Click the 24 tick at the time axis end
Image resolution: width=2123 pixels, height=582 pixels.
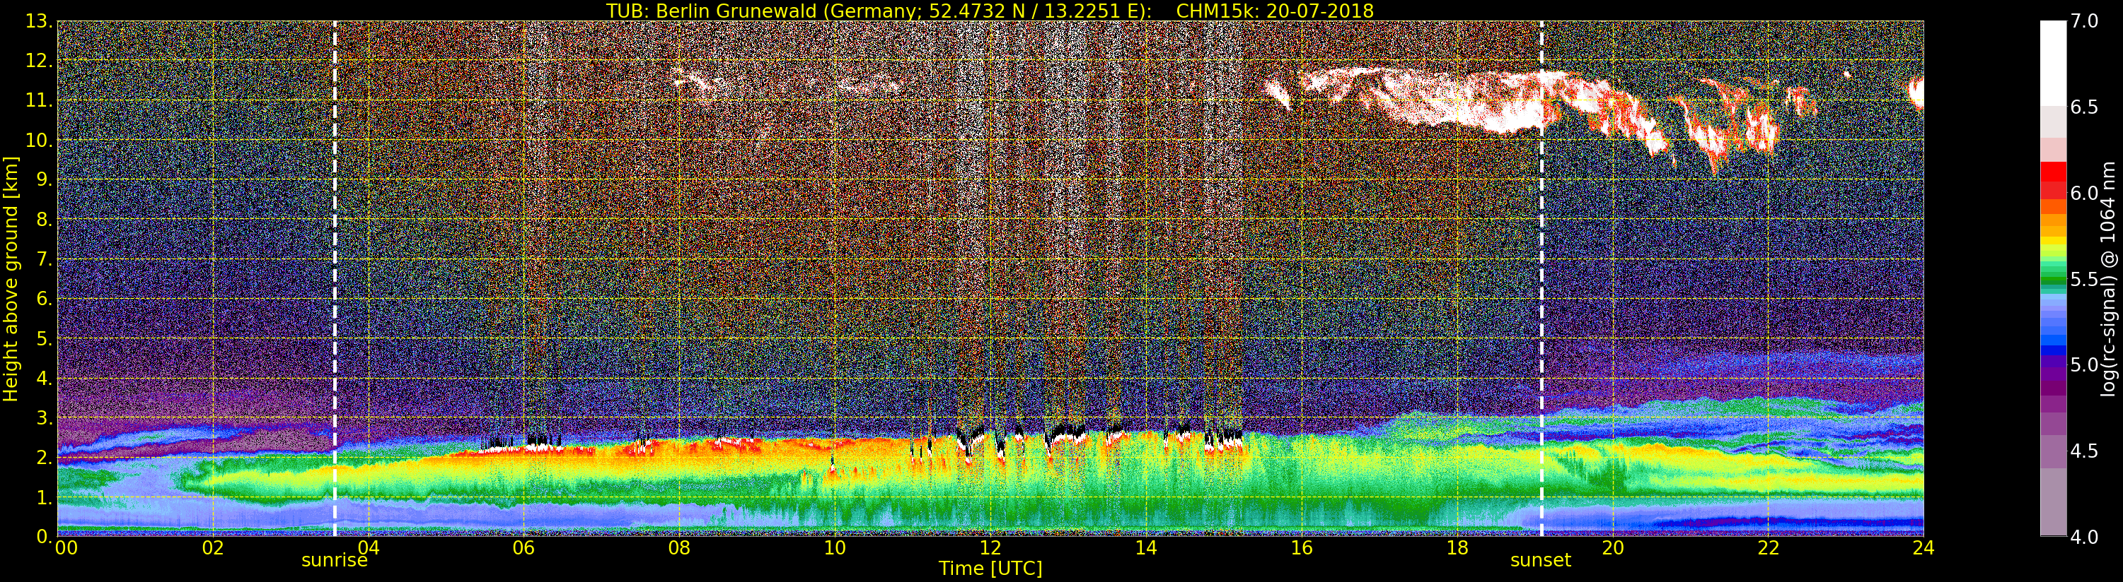[x=1923, y=548]
